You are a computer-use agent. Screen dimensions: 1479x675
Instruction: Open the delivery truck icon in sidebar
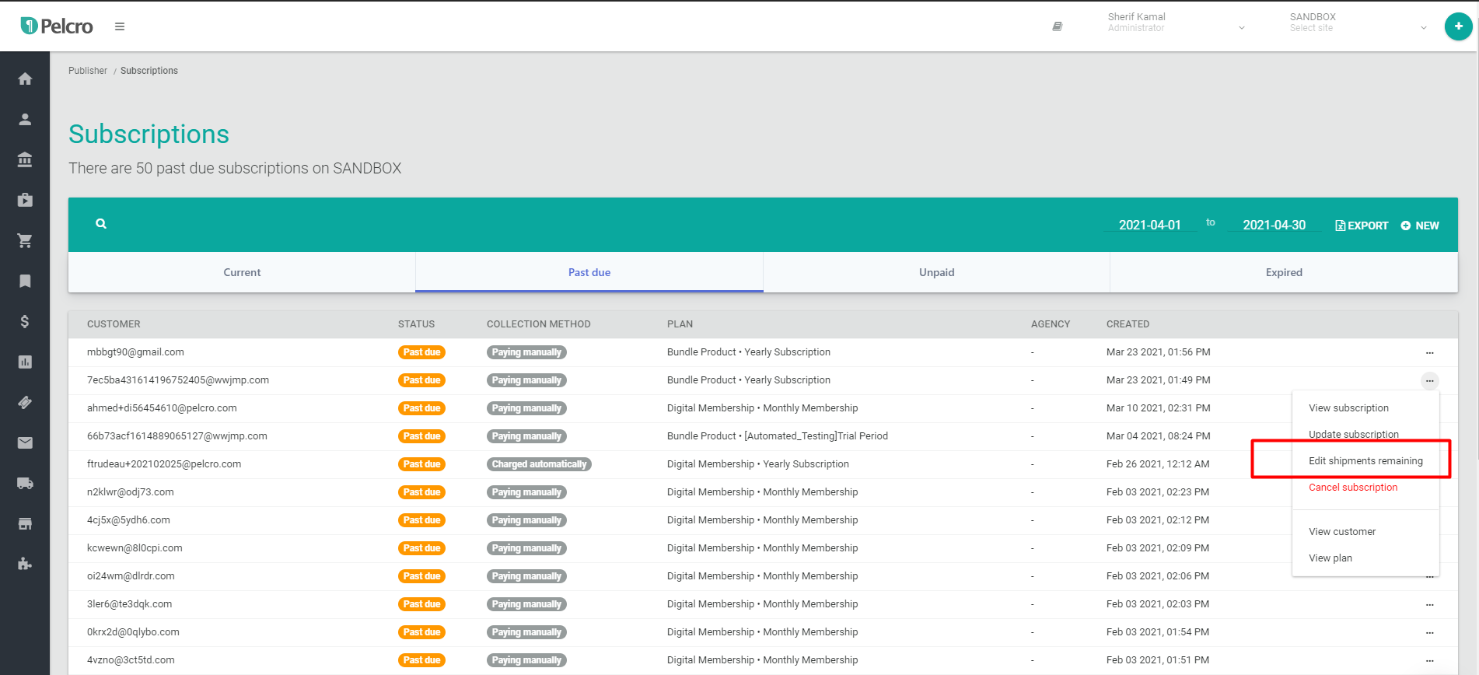click(25, 483)
